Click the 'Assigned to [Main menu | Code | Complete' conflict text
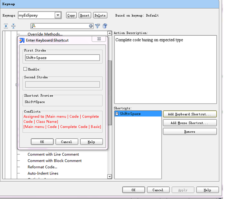This screenshot has height=199, width=234. 61,116
